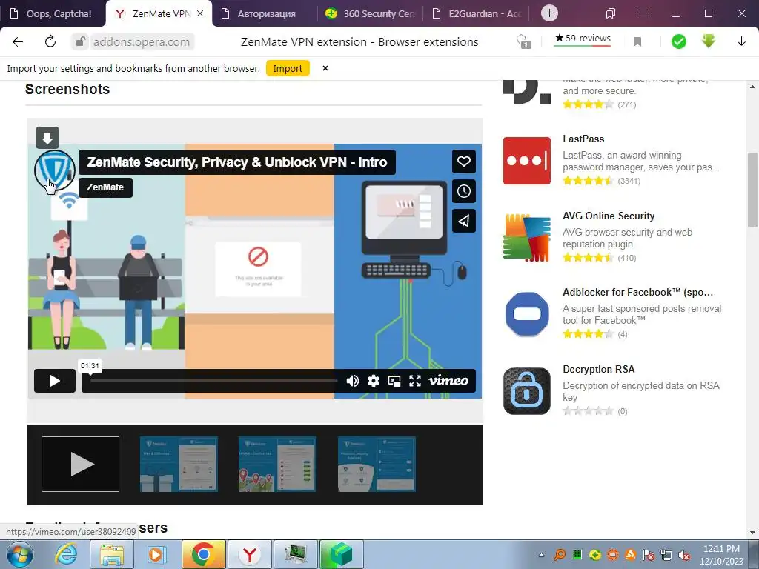Open browser downloads panel icon
The image size is (759, 569).
click(741, 42)
